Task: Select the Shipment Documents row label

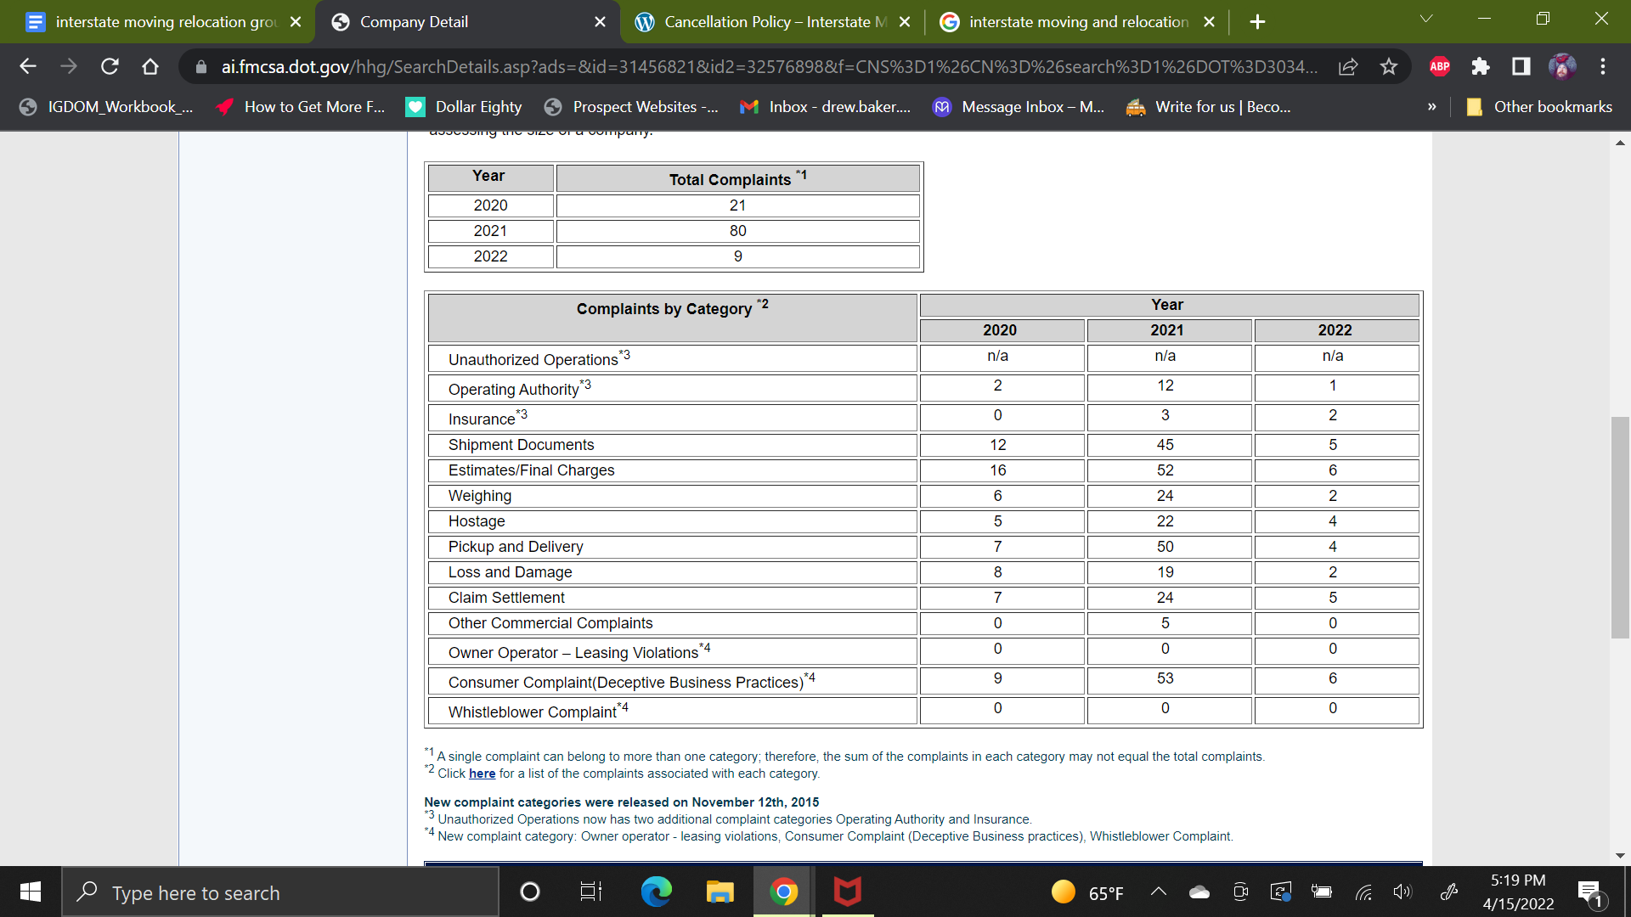Action: pos(521,445)
